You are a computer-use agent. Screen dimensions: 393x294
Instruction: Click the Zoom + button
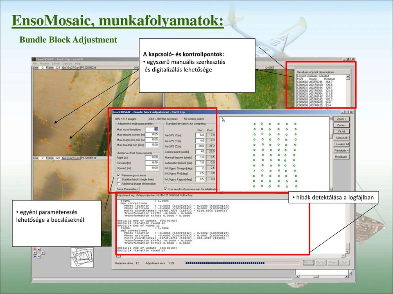click(x=341, y=119)
